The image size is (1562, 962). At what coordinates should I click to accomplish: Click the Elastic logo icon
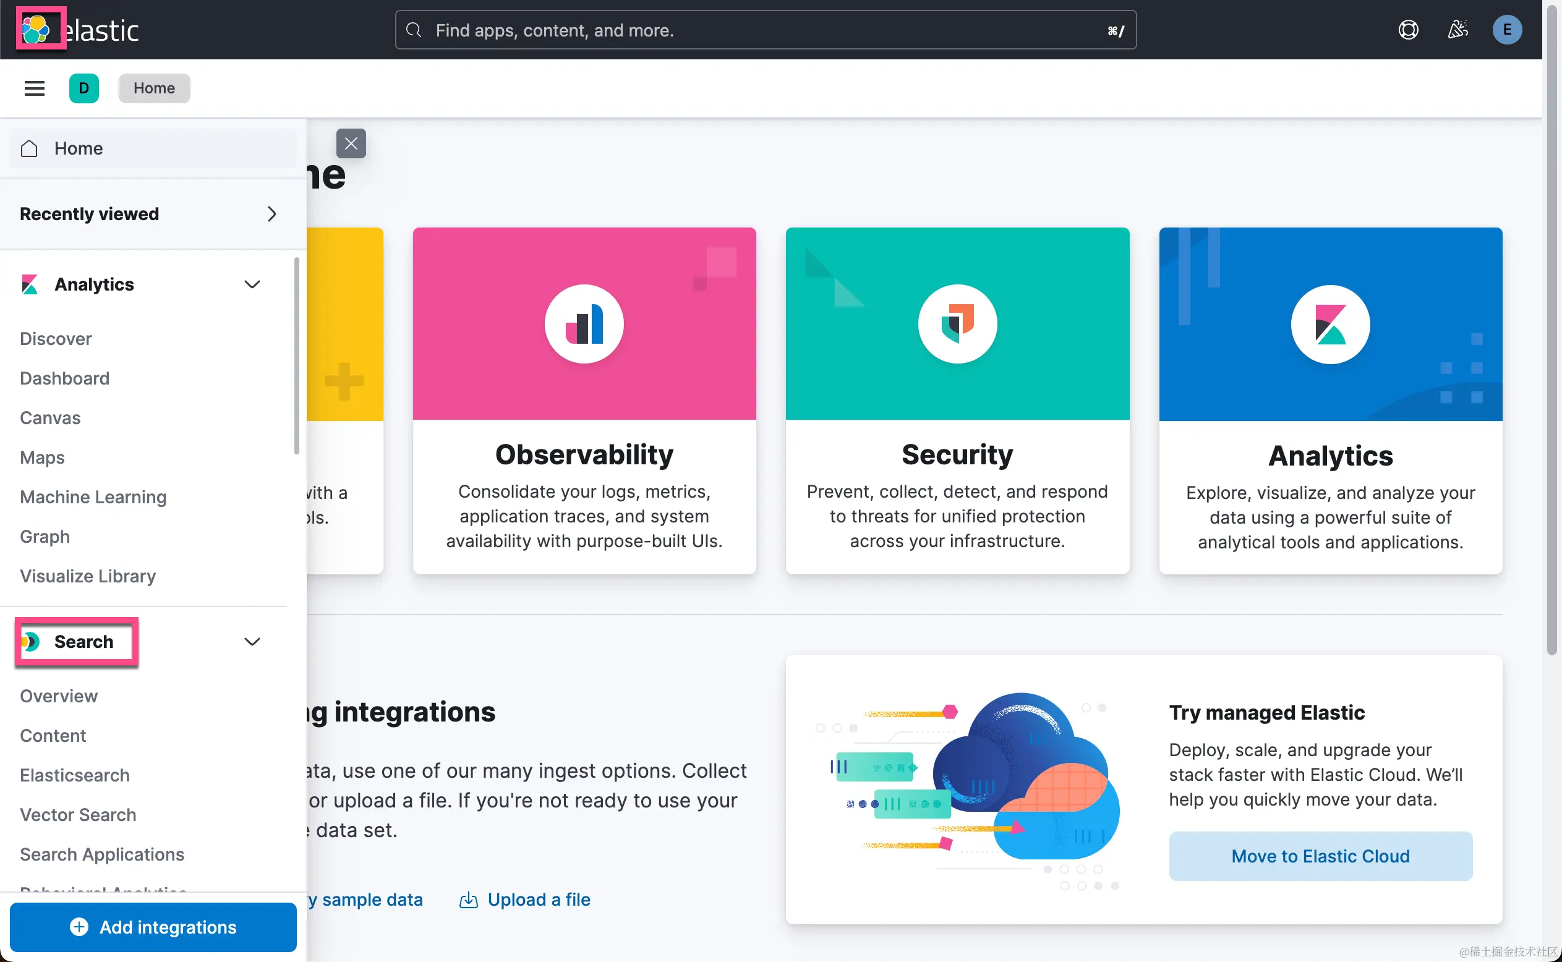tap(36, 29)
